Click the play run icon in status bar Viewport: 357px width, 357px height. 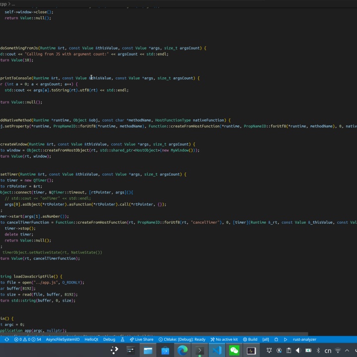[x=286, y=339]
